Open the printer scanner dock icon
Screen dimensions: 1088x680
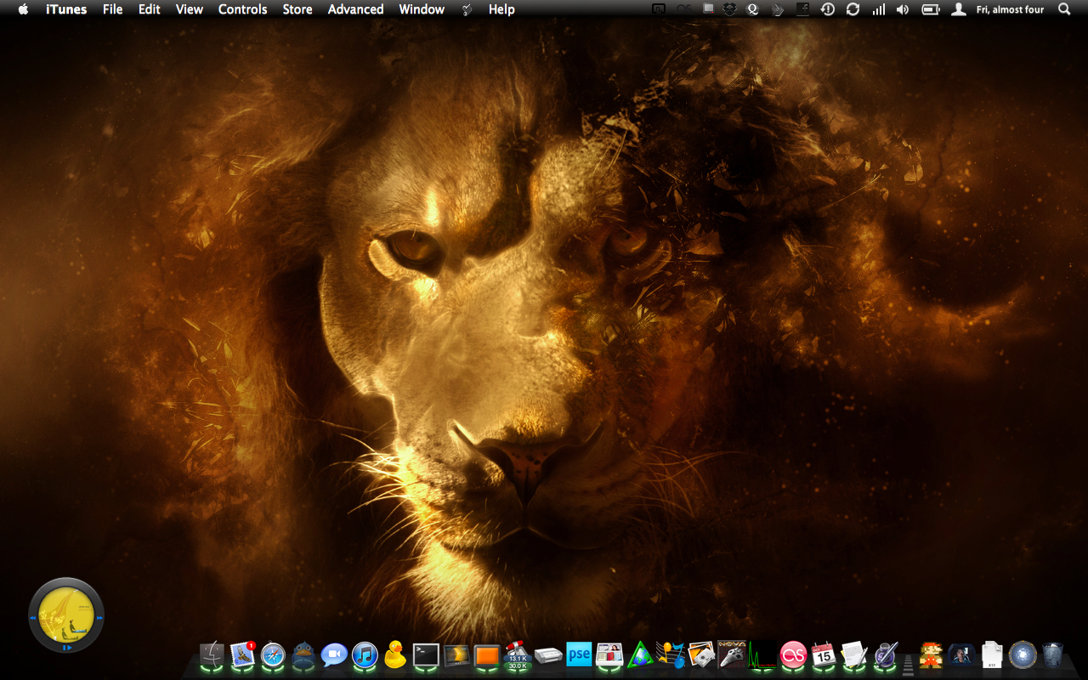[x=548, y=656]
